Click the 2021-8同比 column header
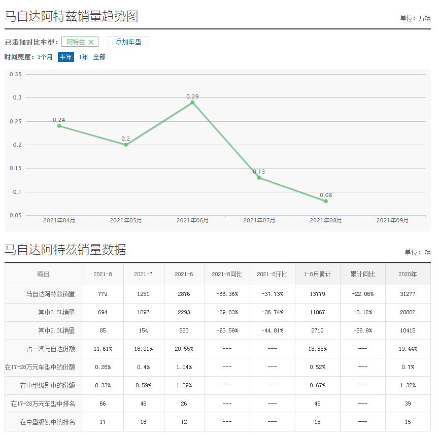The image size is (439, 435). click(227, 275)
